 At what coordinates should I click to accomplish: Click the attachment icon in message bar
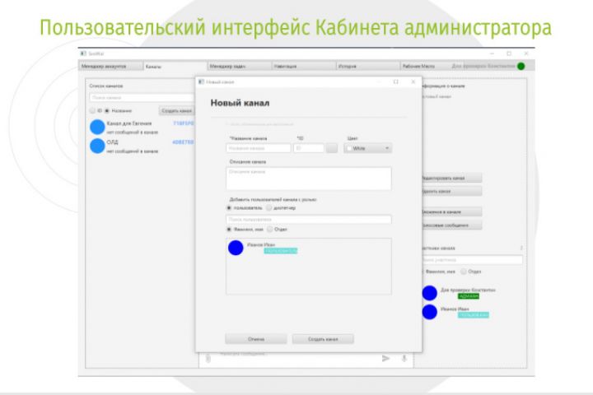[x=208, y=358]
